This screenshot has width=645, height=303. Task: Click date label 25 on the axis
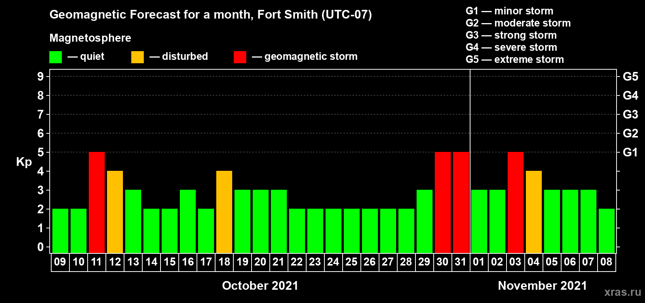[351, 262]
